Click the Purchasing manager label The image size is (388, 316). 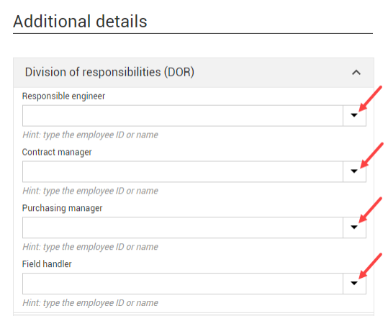pos(62,208)
